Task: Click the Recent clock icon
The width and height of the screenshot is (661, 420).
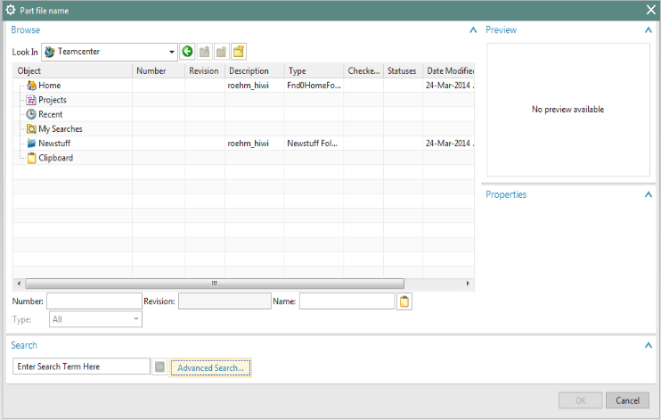Action: 31,114
